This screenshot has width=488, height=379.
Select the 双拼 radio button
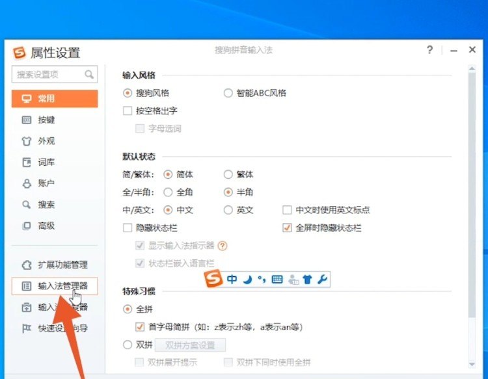point(128,345)
